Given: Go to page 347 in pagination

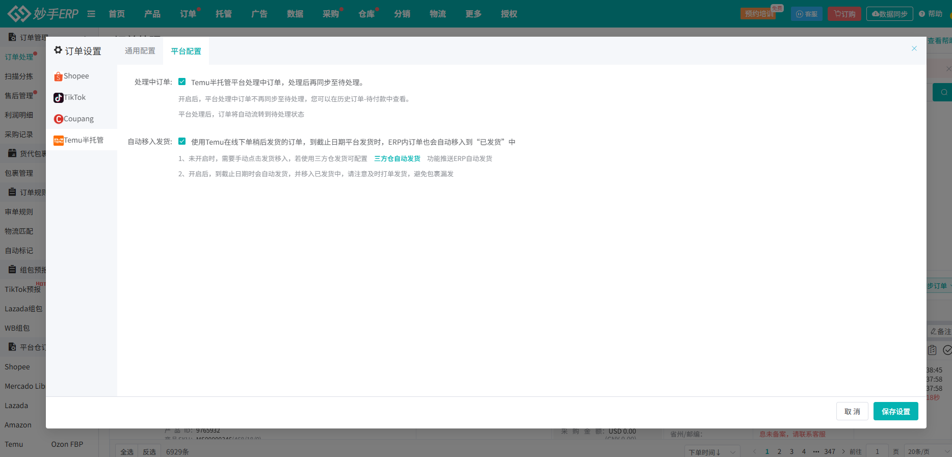Looking at the screenshot, I should (830, 451).
